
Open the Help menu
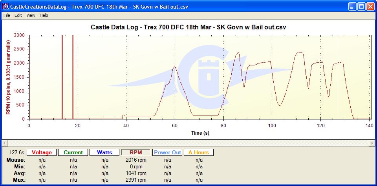[44, 15]
